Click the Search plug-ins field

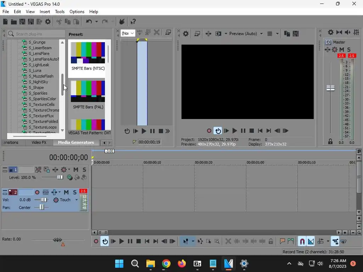(x=37, y=34)
